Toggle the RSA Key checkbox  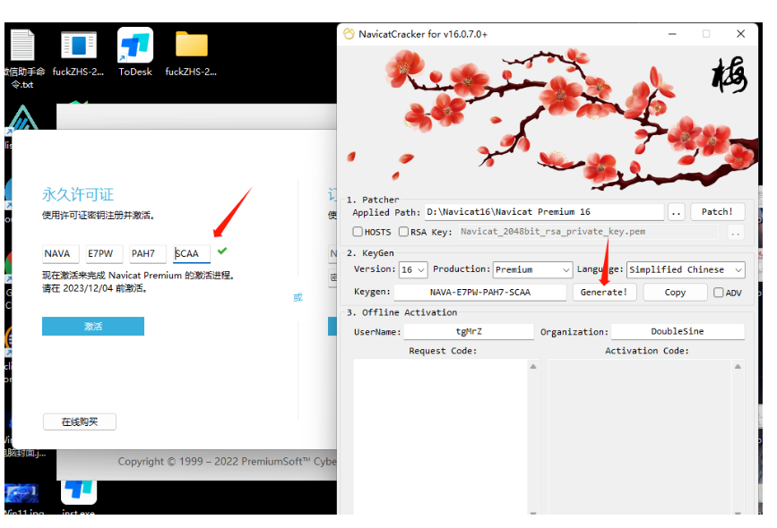coord(404,232)
